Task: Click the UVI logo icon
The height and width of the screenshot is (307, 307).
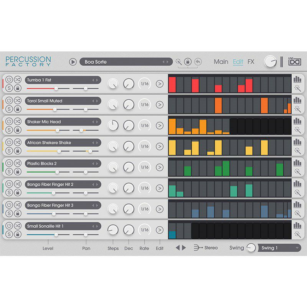Action: tap(294, 61)
